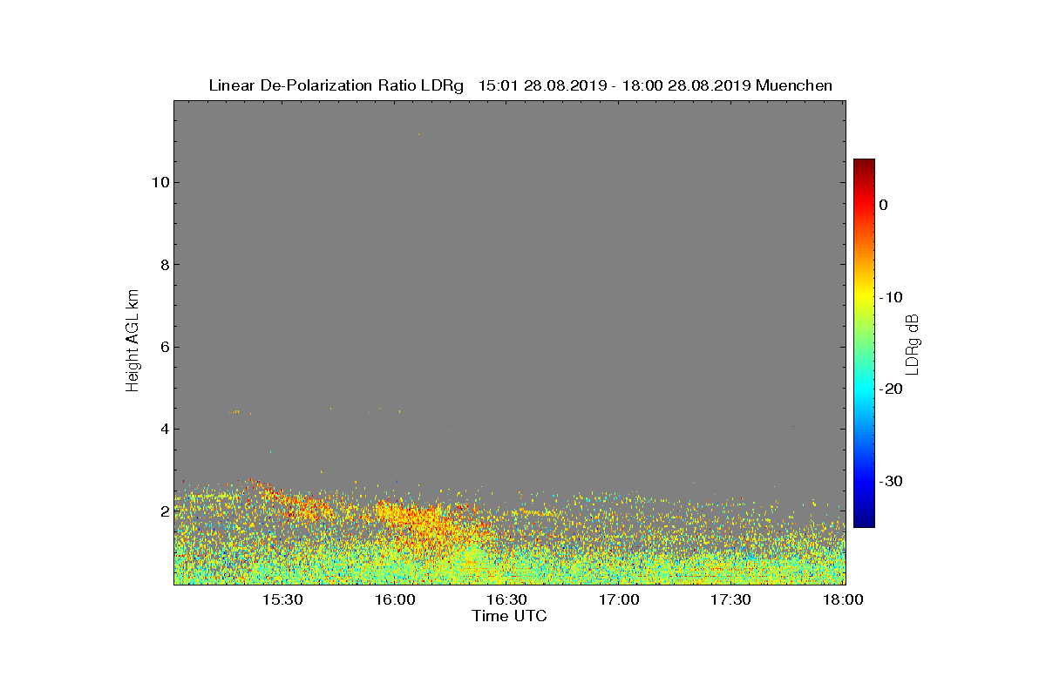Click the dark red top of the colorbar
This screenshot has height=697, width=1046.
coord(864,164)
